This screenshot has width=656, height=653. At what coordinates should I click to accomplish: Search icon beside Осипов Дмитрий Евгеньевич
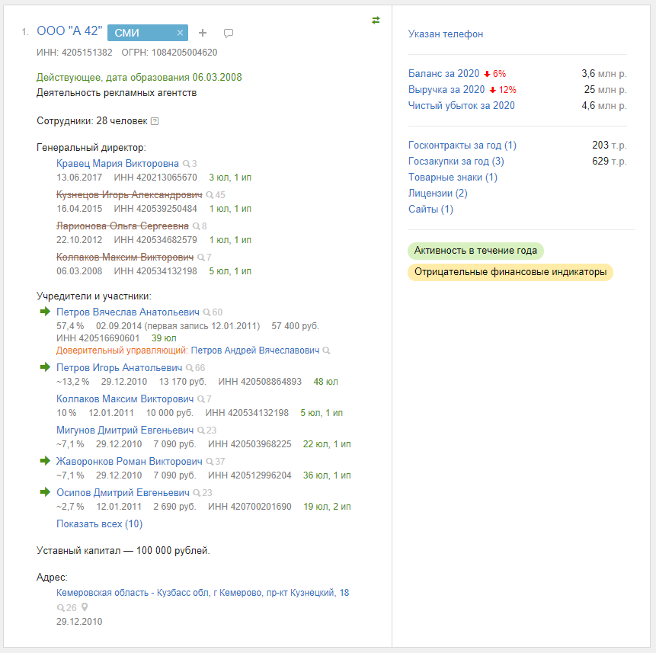tap(197, 493)
